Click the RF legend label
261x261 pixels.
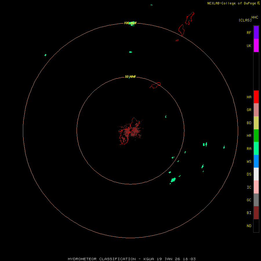[x=249, y=32]
